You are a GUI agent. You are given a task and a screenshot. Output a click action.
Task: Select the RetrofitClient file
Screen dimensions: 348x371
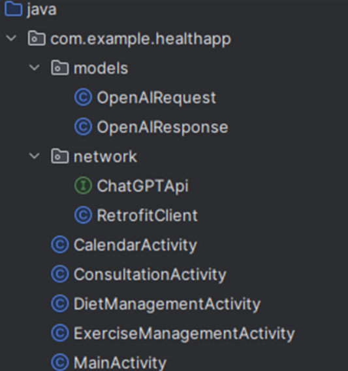pos(148,215)
